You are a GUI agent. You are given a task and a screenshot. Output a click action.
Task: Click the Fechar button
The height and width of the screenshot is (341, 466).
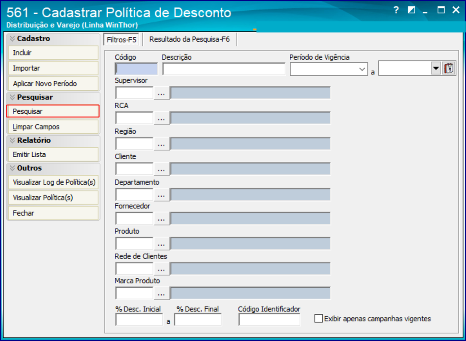pos(53,213)
